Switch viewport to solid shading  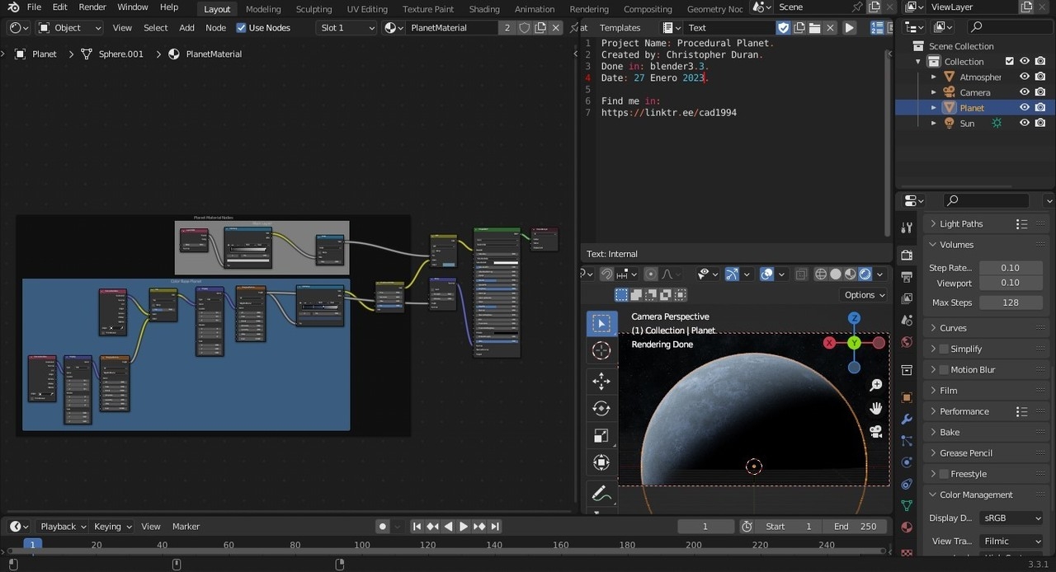[x=836, y=274]
